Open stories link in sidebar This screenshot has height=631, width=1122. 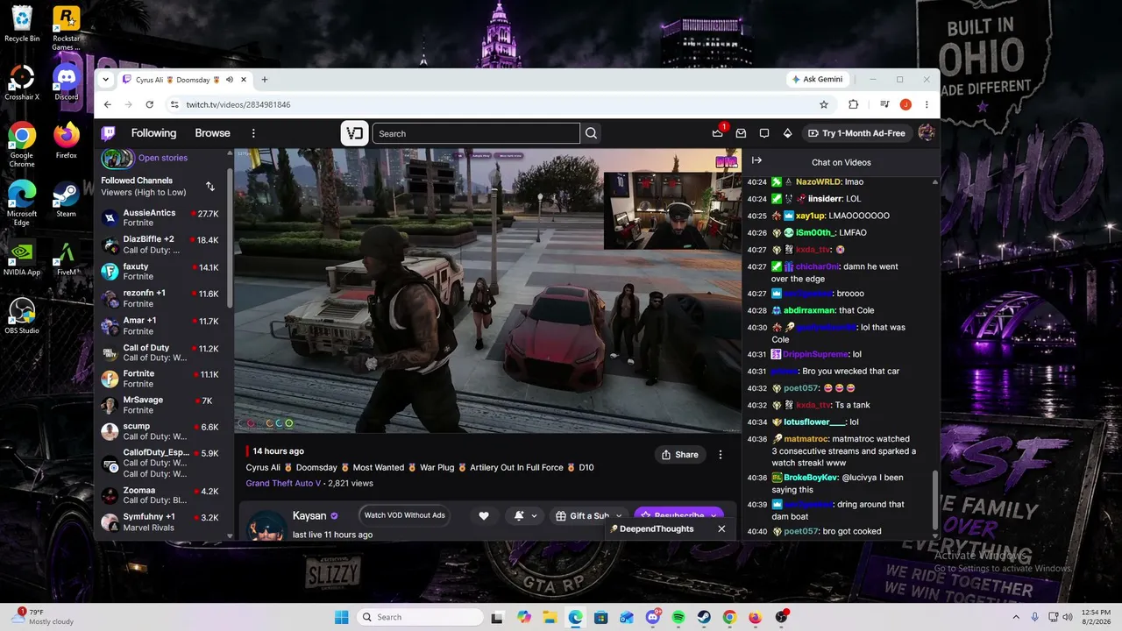pyautogui.click(x=163, y=158)
